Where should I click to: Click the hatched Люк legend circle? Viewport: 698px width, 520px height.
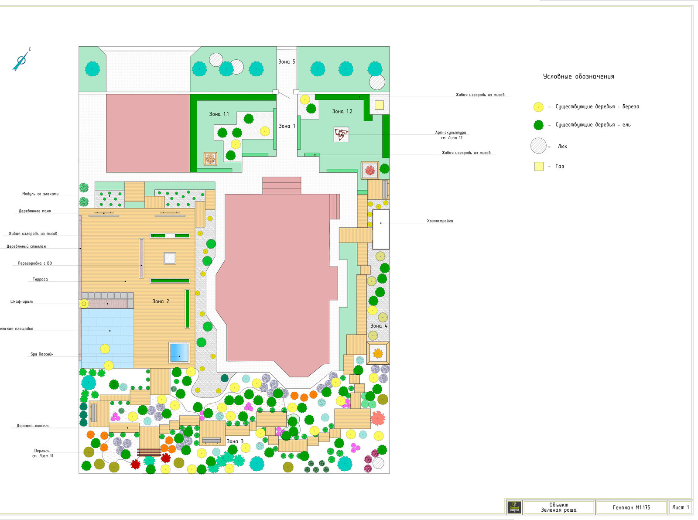(538, 146)
